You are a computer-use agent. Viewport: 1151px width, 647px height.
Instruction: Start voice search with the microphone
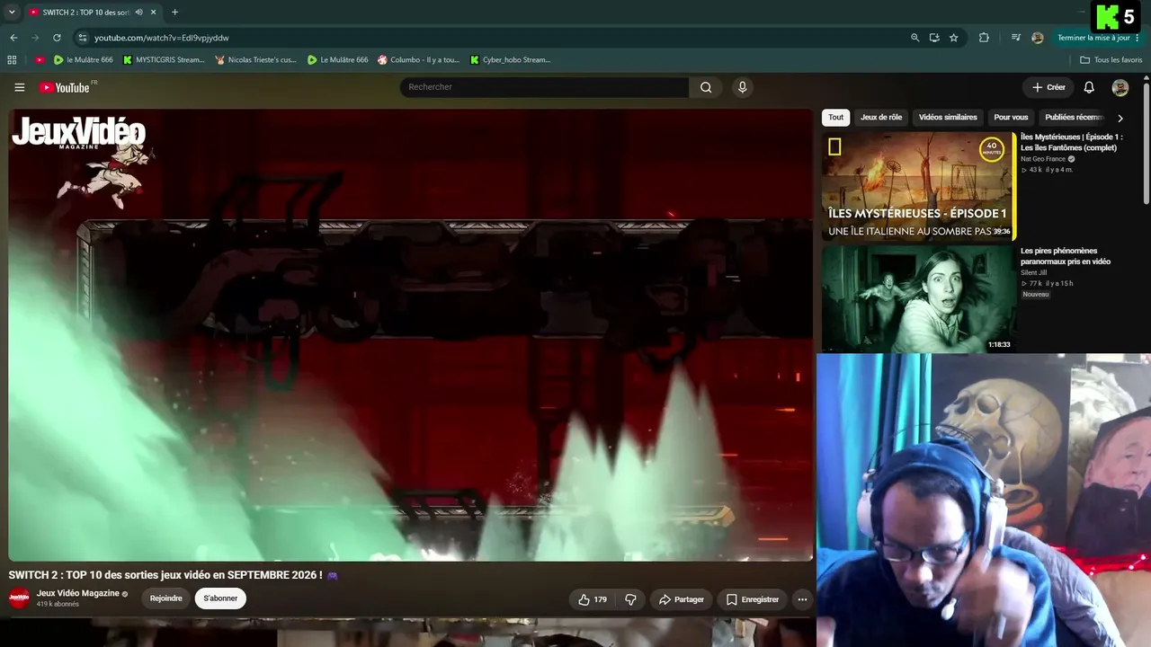(742, 87)
